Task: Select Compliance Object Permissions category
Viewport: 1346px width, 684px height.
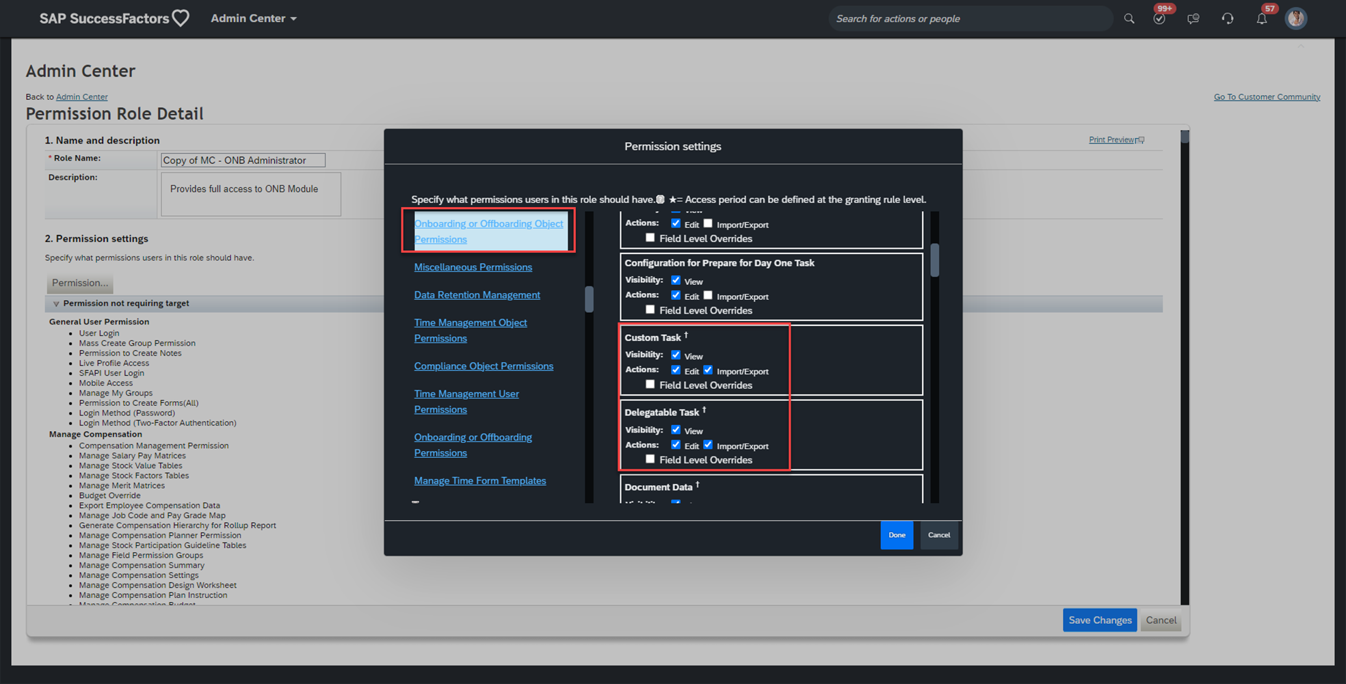Action: click(484, 366)
